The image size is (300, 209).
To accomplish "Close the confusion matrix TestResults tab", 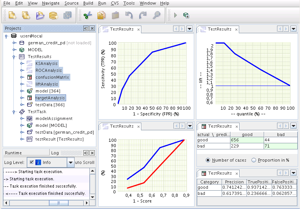I will tap(237, 126).
